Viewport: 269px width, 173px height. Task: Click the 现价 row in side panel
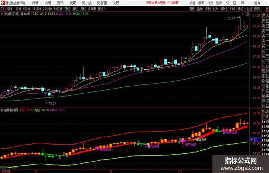265,71
